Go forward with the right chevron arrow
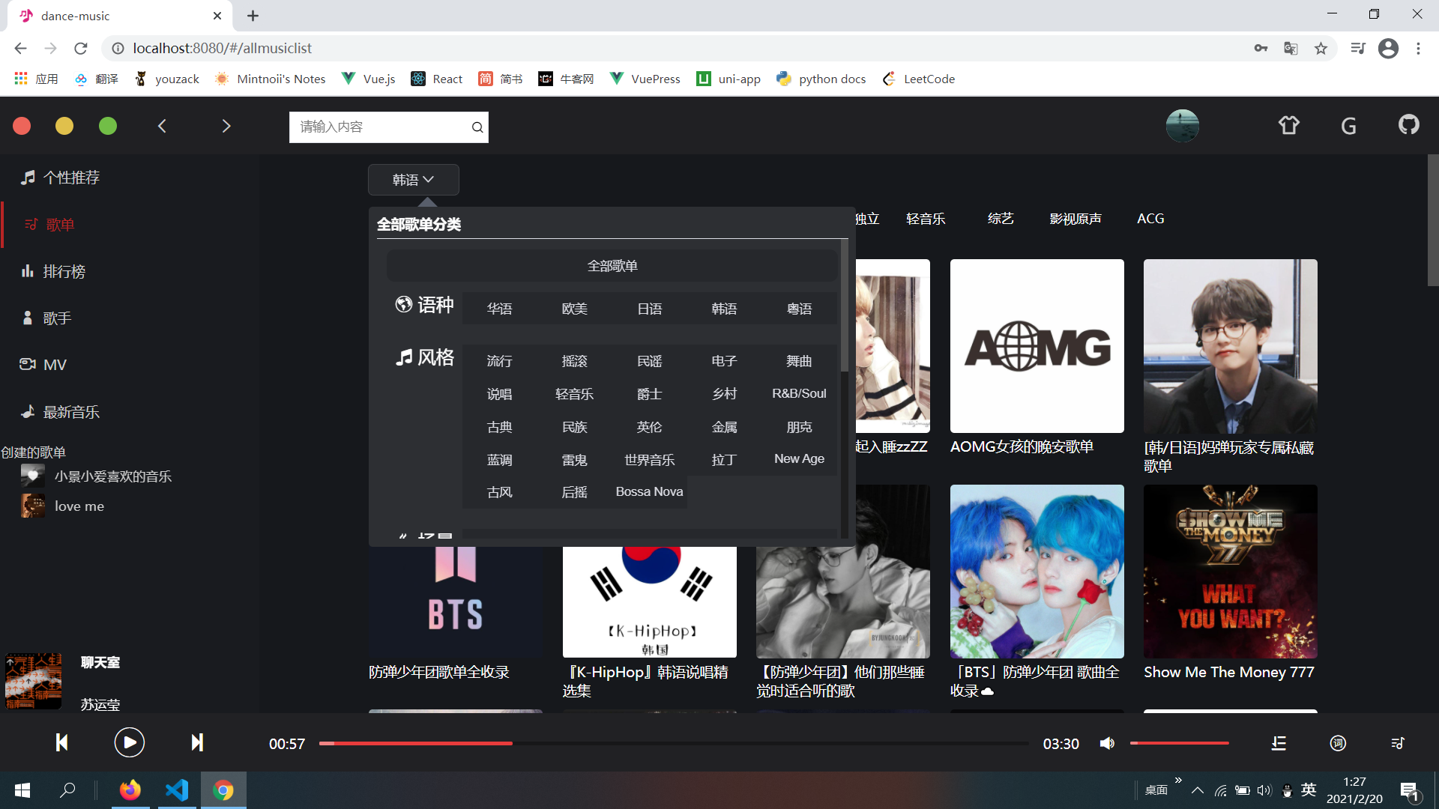The image size is (1439, 809). coord(226,126)
